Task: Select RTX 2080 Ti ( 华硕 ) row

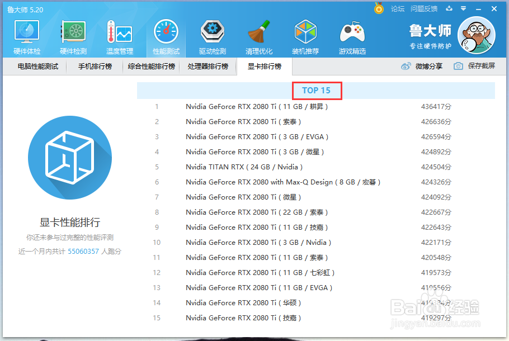Action: [316, 303]
